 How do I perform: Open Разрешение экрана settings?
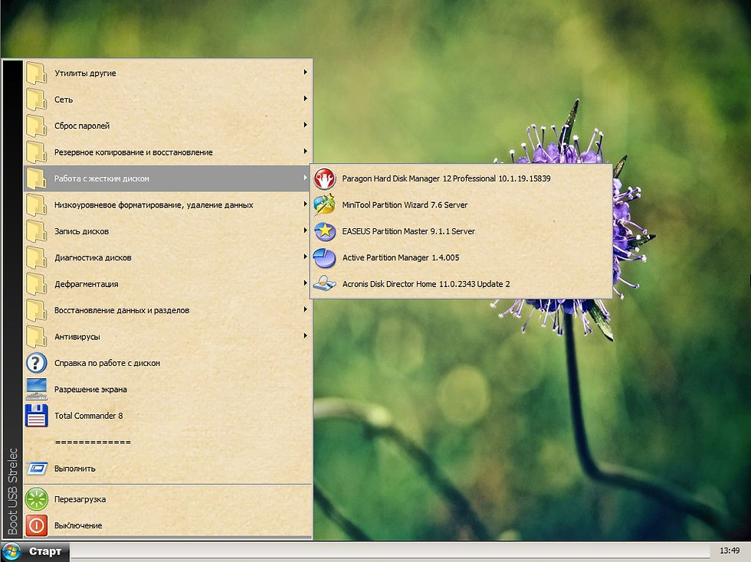(x=167, y=389)
